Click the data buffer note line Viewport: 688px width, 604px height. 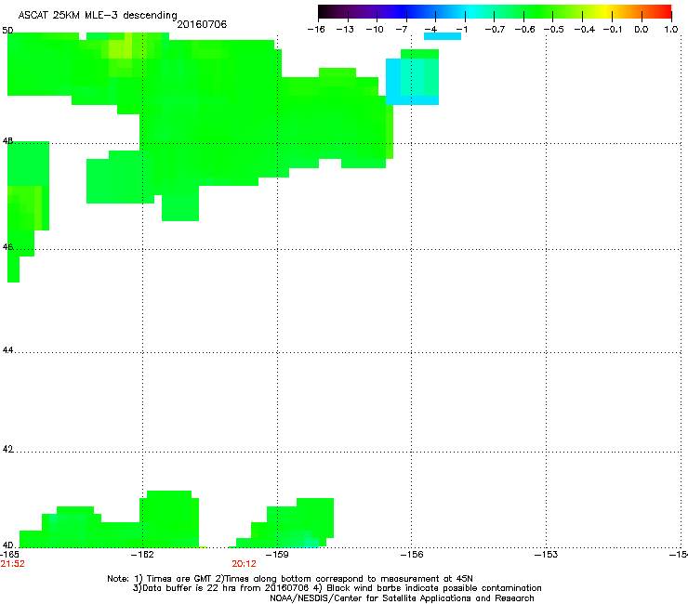pyautogui.click(x=337, y=588)
